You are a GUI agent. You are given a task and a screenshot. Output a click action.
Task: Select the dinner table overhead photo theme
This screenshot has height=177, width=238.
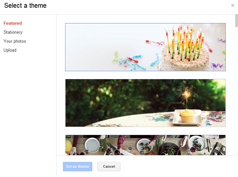tap(145, 145)
